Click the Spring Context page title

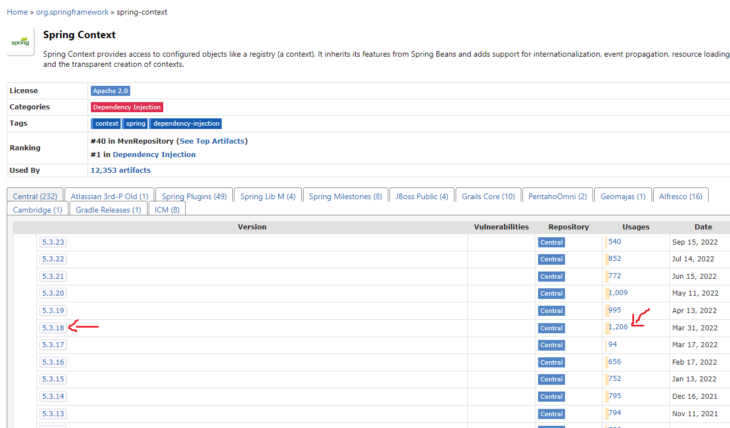[x=79, y=35]
